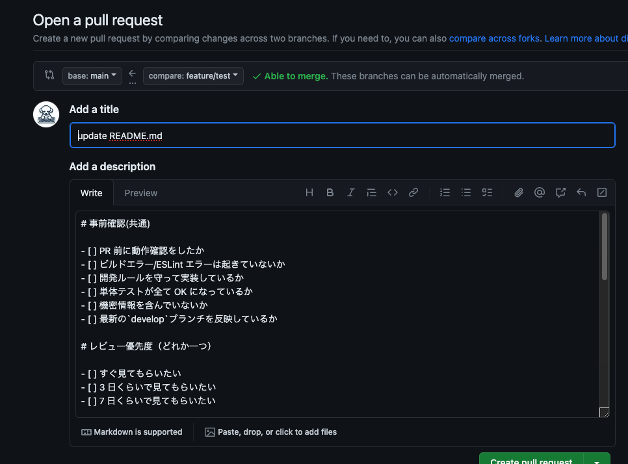Click the compare across forks link
The height and width of the screenshot is (464, 628).
(493, 38)
